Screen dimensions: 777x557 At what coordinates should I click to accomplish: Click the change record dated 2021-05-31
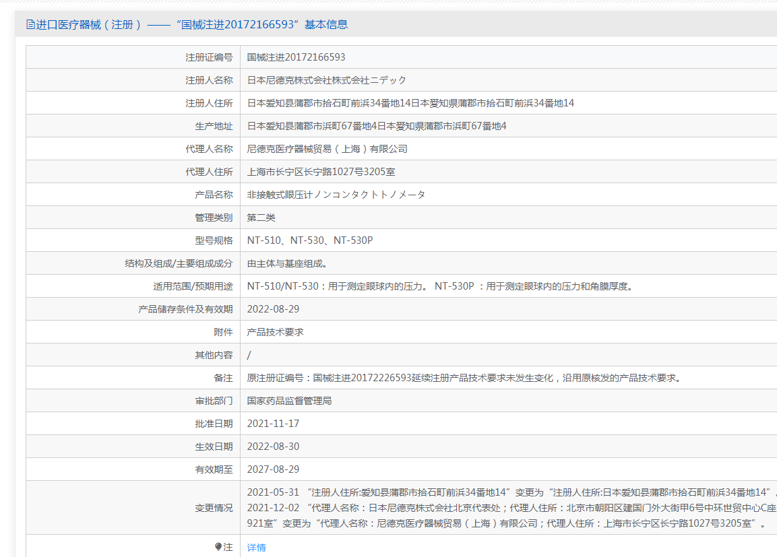pos(512,492)
